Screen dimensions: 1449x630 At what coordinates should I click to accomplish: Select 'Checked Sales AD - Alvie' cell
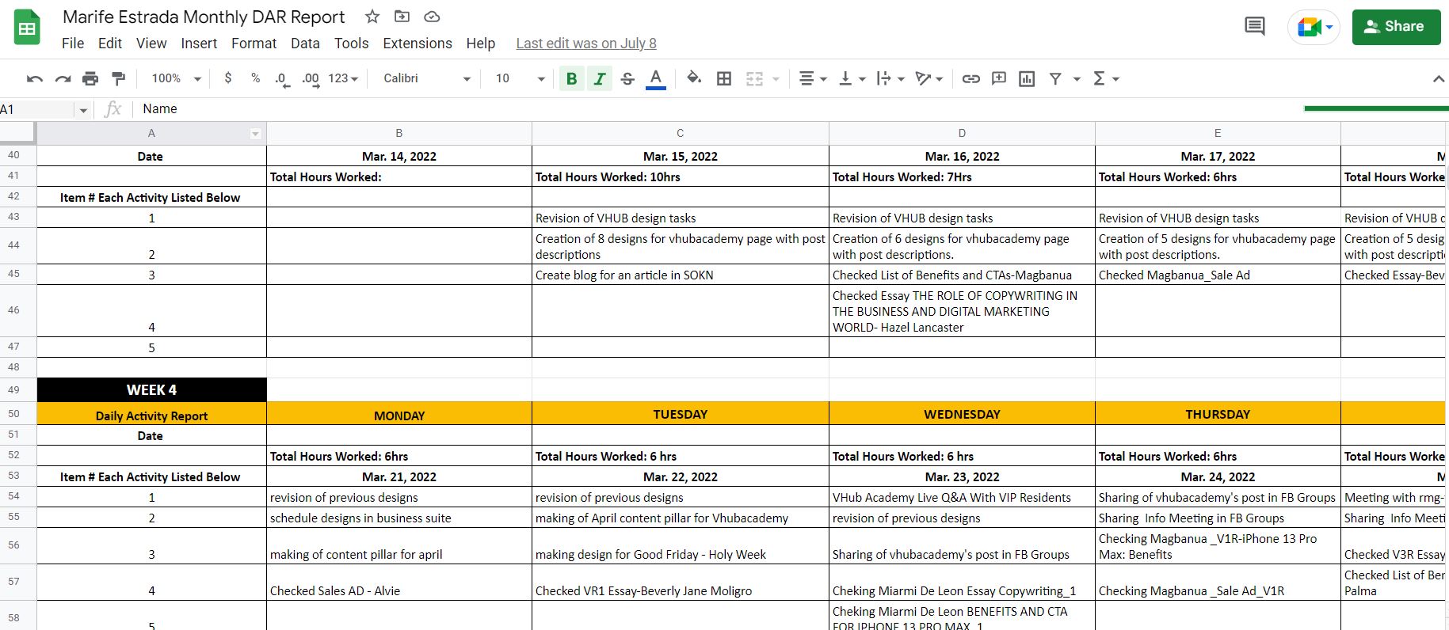click(398, 582)
